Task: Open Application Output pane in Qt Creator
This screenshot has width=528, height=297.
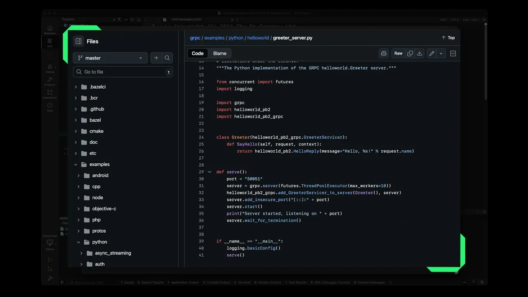Action: pos(183,283)
